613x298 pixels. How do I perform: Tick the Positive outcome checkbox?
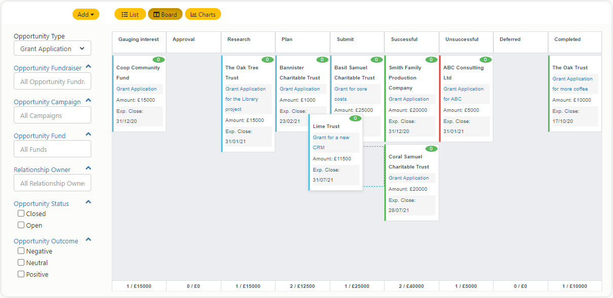(x=21, y=274)
